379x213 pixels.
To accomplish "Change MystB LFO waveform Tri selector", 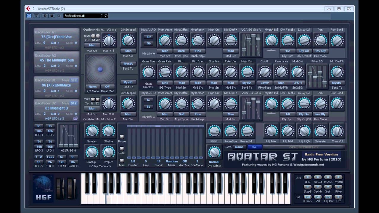I will pos(149,100).
